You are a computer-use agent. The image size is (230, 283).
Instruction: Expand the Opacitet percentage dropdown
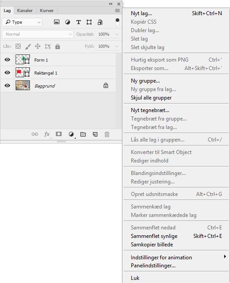(117, 34)
